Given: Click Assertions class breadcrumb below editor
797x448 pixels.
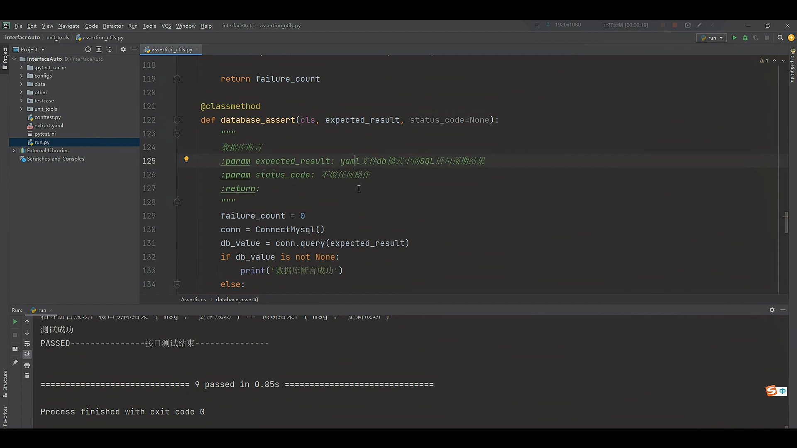Looking at the screenshot, I should [x=193, y=299].
